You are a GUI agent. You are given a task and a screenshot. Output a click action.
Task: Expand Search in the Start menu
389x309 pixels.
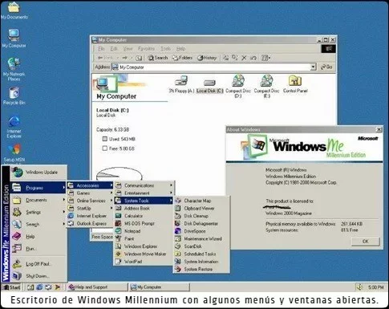(x=38, y=224)
